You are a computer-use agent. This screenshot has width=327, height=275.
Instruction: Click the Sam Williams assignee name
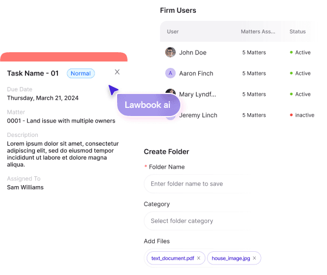click(x=26, y=187)
